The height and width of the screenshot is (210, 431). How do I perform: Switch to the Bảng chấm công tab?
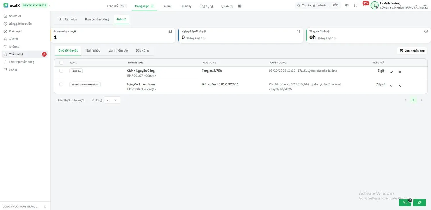click(97, 19)
